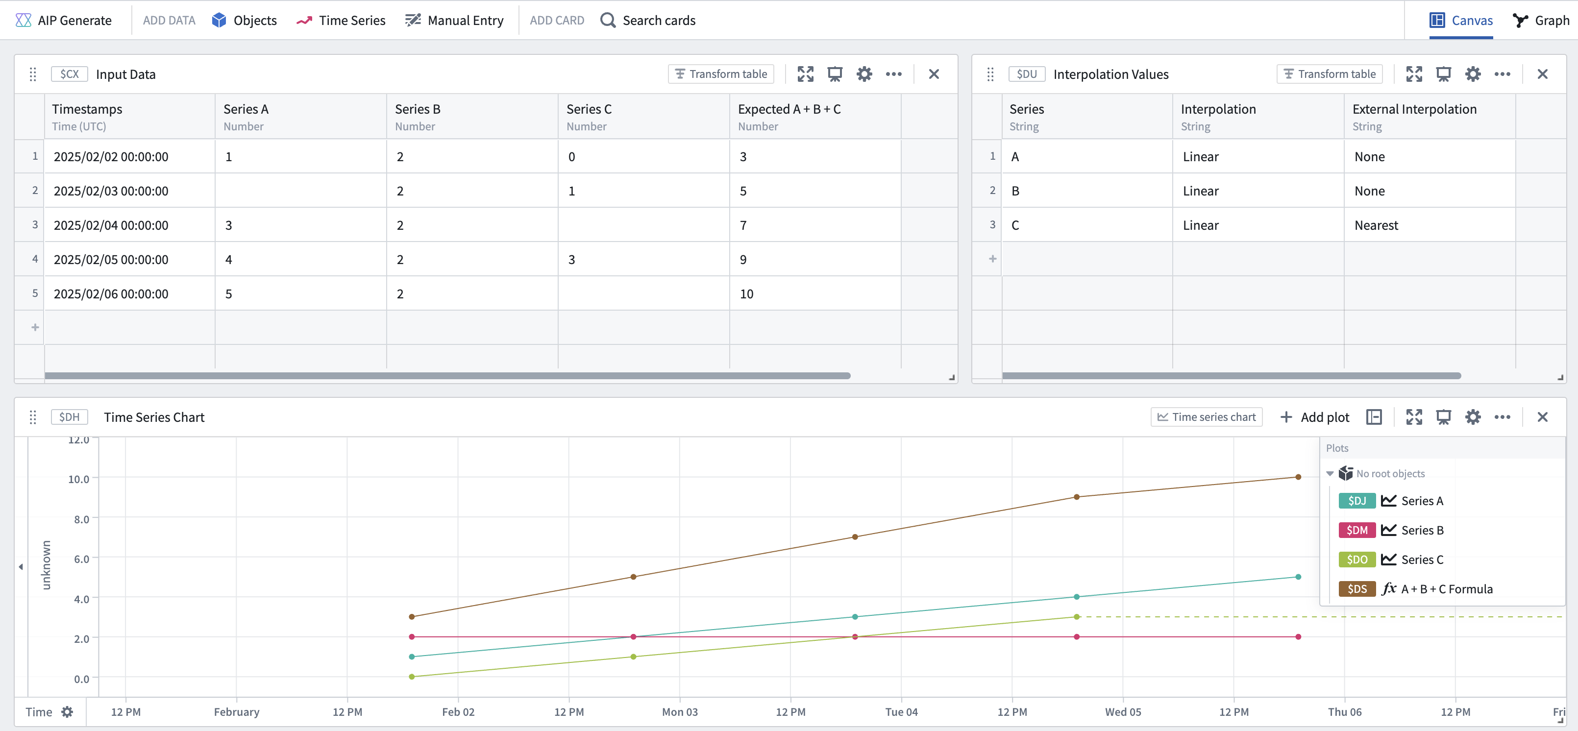Grab the Input Data card drag handle
This screenshot has height=731, width=1578.
tap(33, 74)
